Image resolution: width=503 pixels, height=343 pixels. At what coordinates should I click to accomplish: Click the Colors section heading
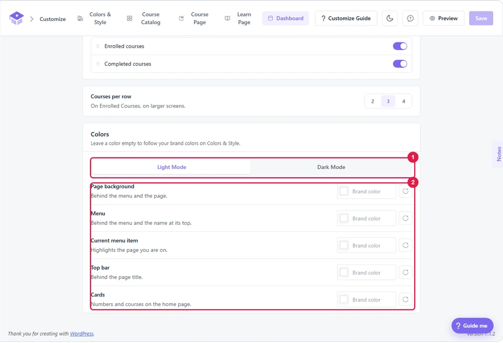point(100,134)
